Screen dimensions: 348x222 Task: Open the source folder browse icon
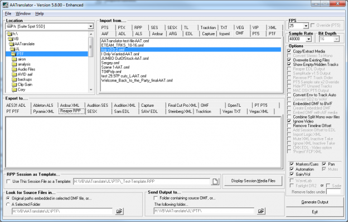point(119,211)
